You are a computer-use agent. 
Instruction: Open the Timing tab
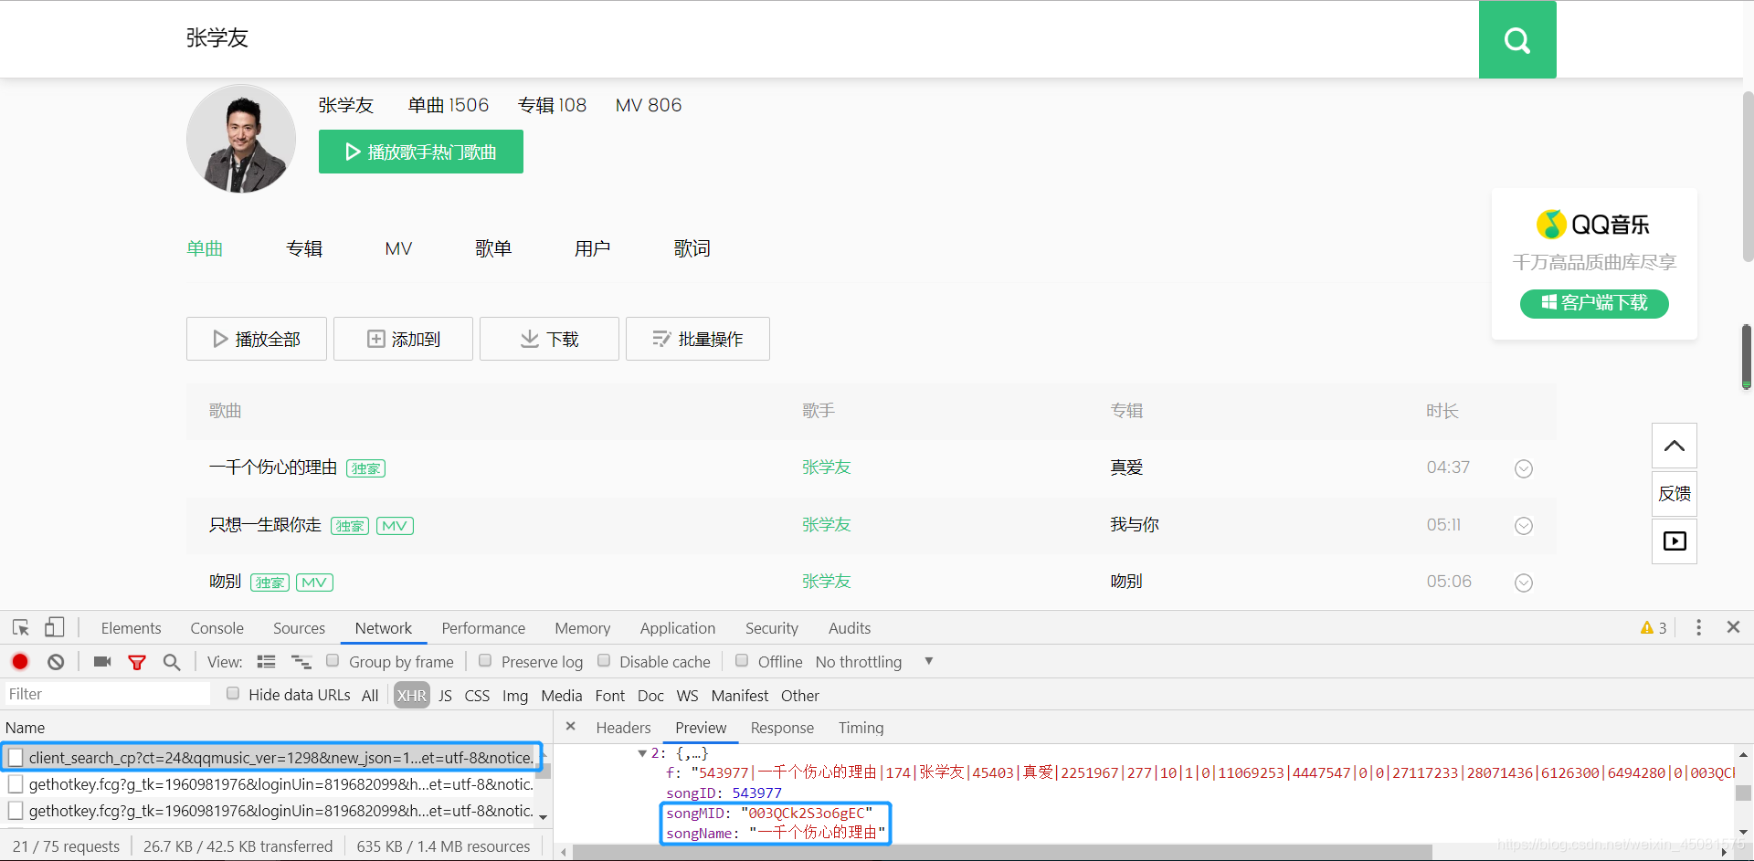(x=861, y=728)
